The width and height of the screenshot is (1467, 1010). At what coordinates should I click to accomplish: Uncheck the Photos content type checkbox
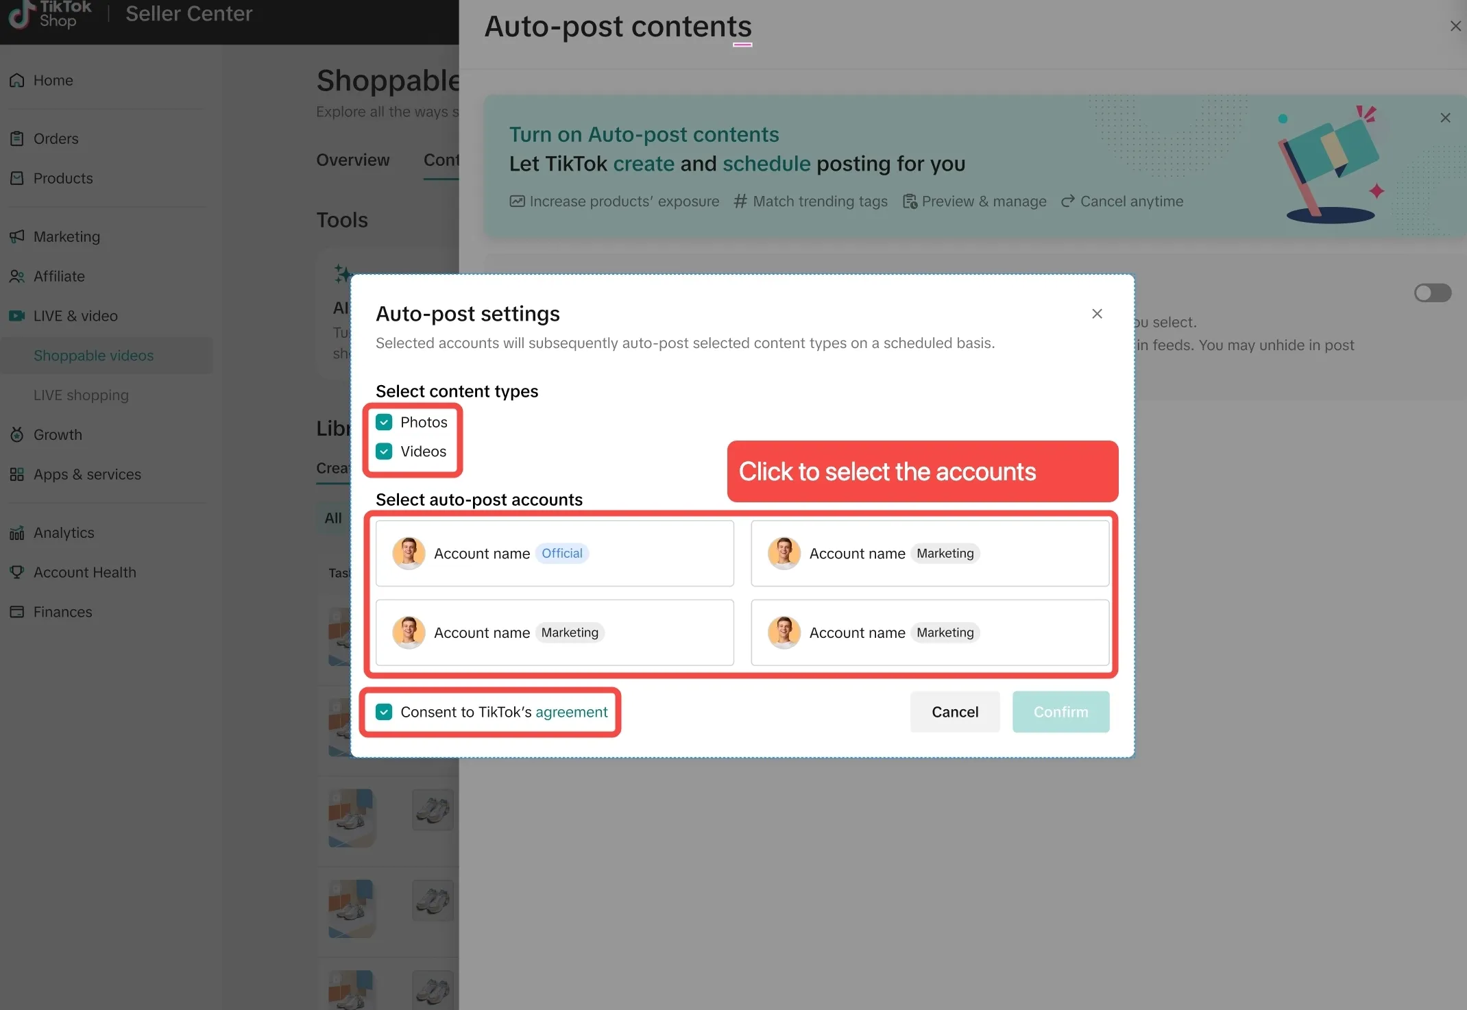tap(384, 422)
